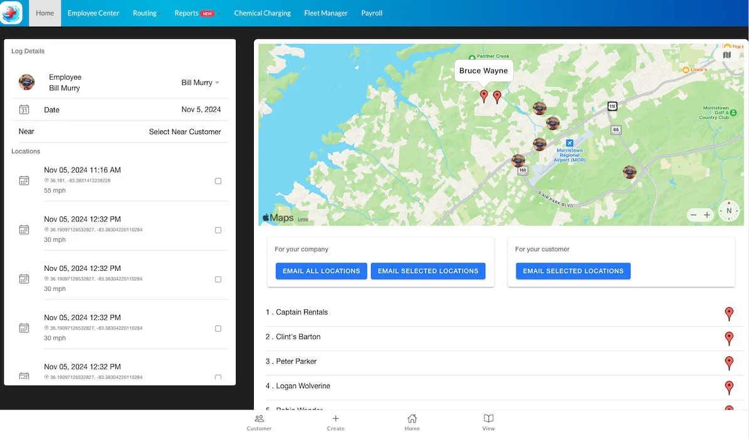Click the employee marker nearest the route 160 sign
The image size is (749, 439).
coord(518,161)
